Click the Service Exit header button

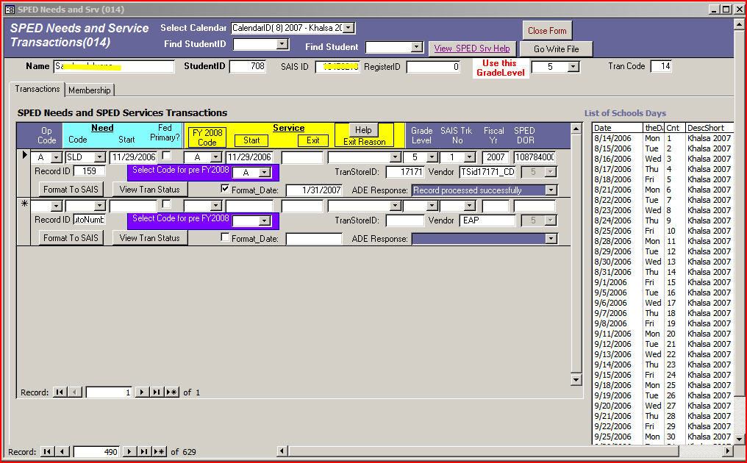coord(313,140)
